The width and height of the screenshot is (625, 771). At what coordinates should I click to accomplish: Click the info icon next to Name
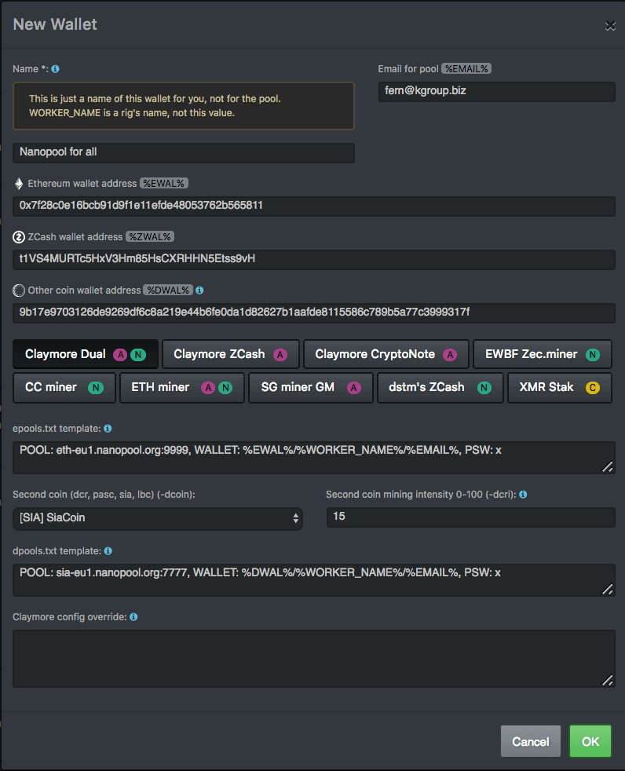pos(55,69)
